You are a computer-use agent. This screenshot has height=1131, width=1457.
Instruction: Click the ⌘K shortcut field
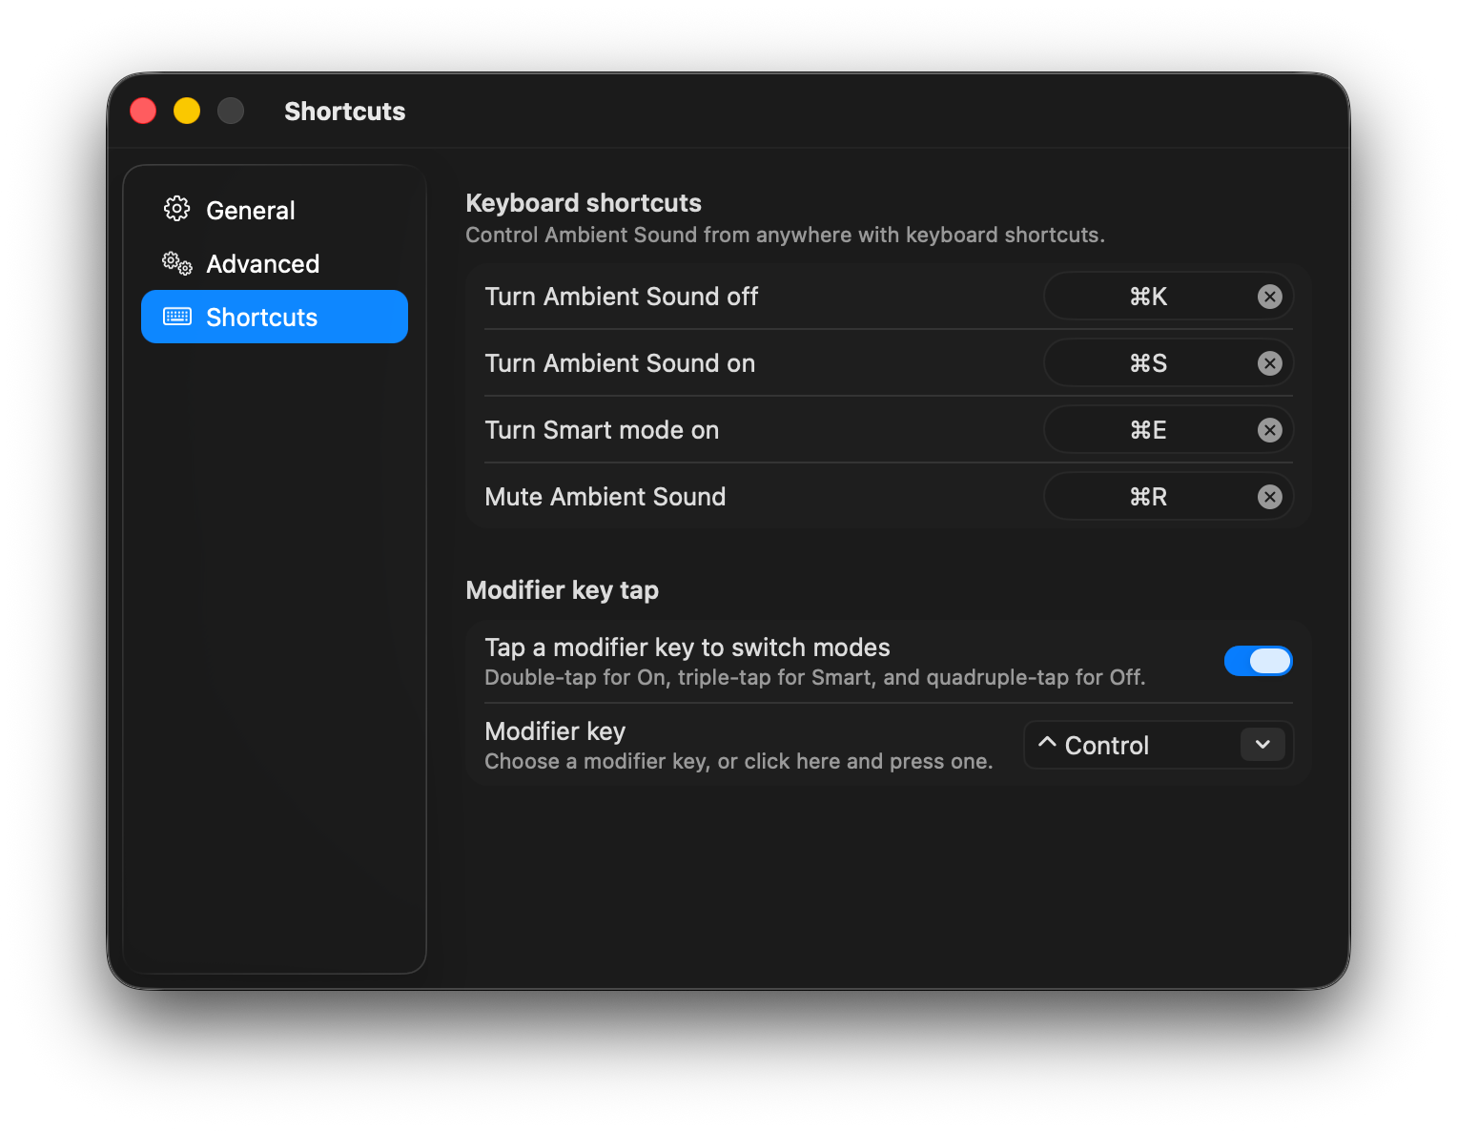[x=1149, y=297]
